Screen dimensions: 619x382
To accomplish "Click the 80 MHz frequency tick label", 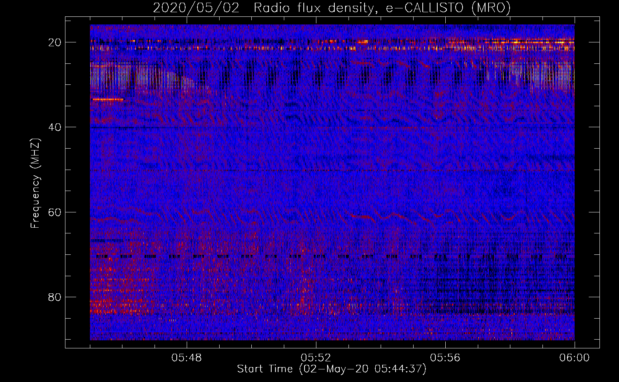I will coord(55,297).
